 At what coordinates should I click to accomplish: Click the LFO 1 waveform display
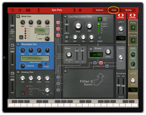(x=121, y=38)
